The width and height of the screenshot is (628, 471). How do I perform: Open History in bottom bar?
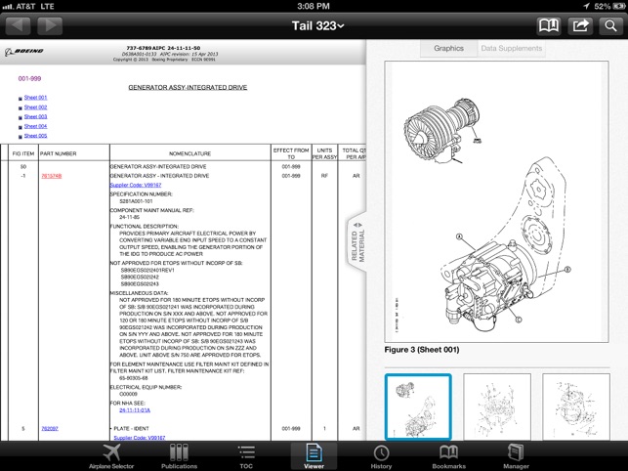click(x=381, y=456)
